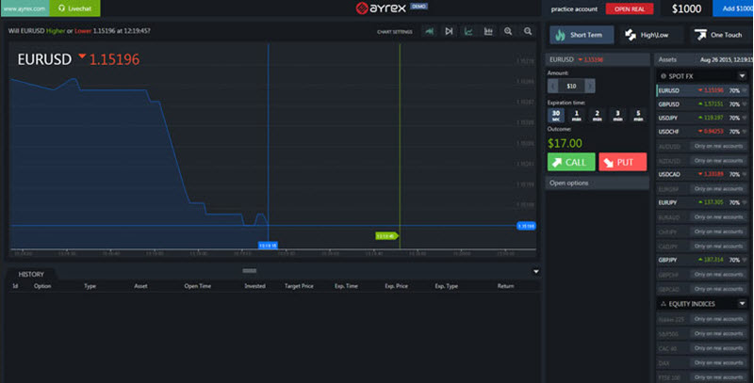Select EURUSD in assets list
Viewport: 754px width, 383px height.
coord(702,90)
